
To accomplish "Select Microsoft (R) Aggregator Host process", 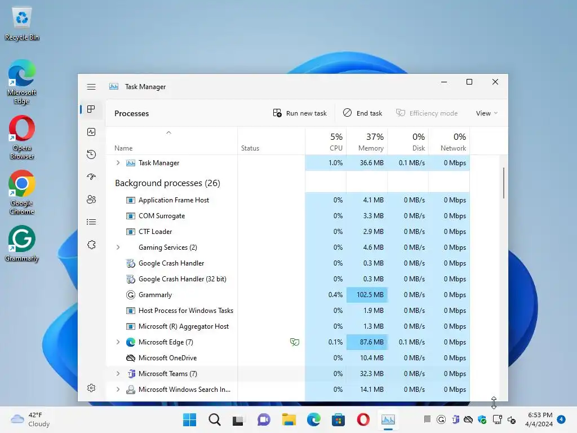I will coord(288,326).
